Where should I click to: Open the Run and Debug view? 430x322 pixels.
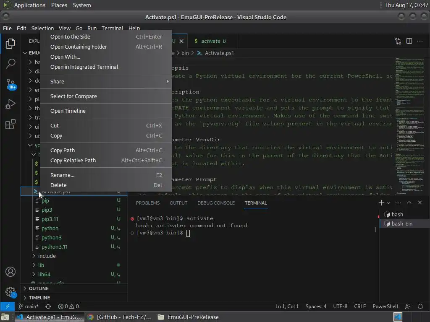[10, 104]
